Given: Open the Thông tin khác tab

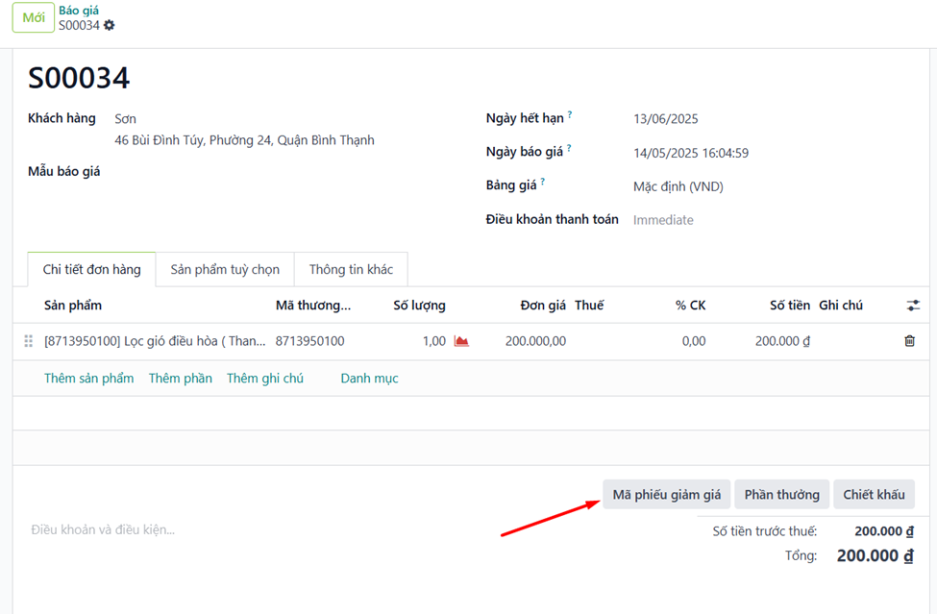Looking at the screenshot, I should [351, 269].
